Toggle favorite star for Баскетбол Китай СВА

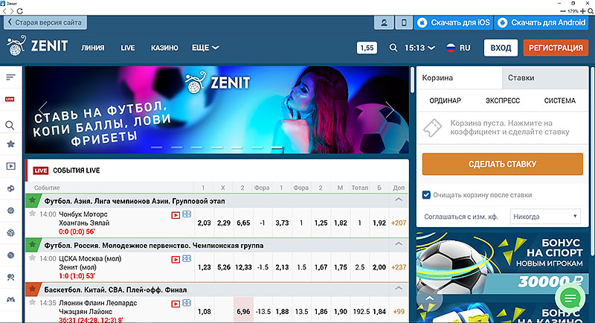(x=33, y=290)
